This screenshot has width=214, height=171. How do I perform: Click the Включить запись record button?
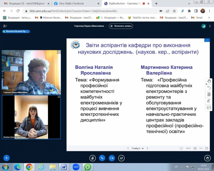pyautogui.click(x=121, y=26)
